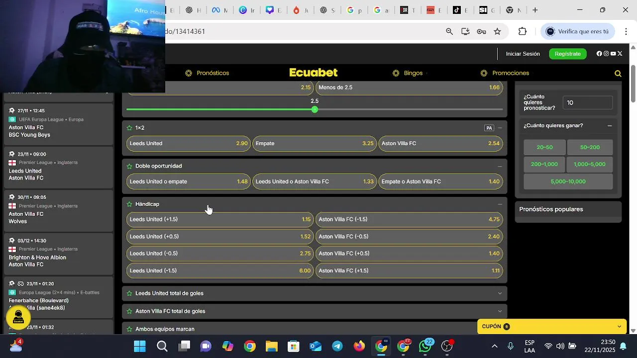The image size is (637, 358).
Task: Open the Windows Start menu
Action: [140, 346]
